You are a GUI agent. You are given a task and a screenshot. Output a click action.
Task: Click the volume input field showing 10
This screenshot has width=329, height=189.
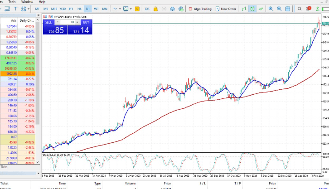click(x=68, y=22)
